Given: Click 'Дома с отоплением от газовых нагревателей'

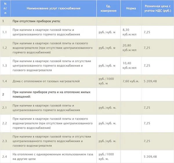Looking at the screenshot, I should pos(46,81).
